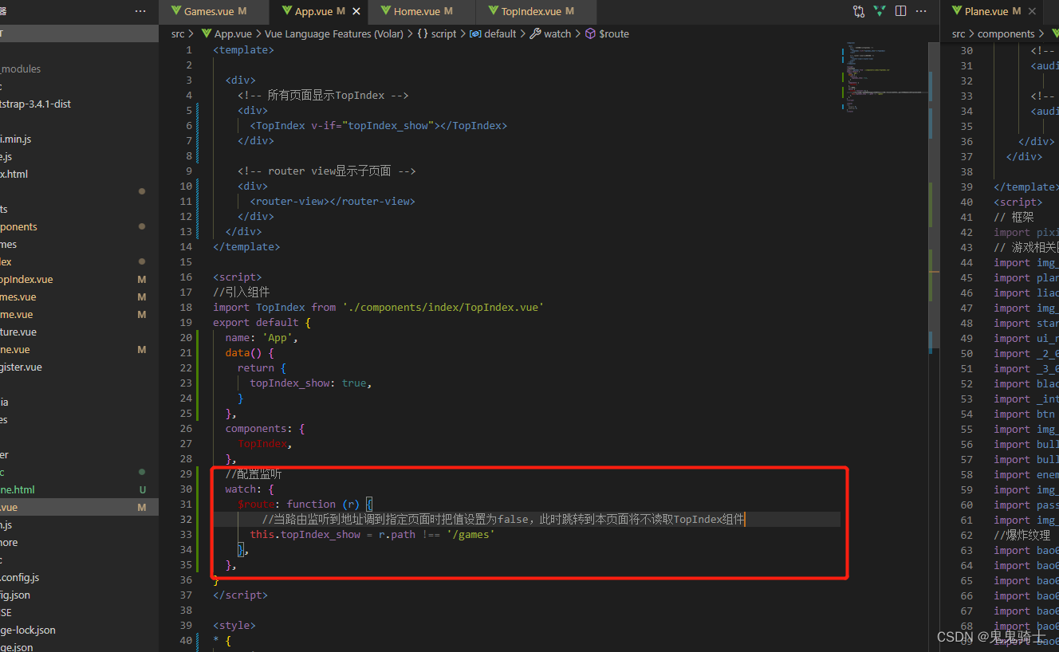Open opIndex.vue in the explorer
The height and width of the screenshot is (652, 1059).
26,279
